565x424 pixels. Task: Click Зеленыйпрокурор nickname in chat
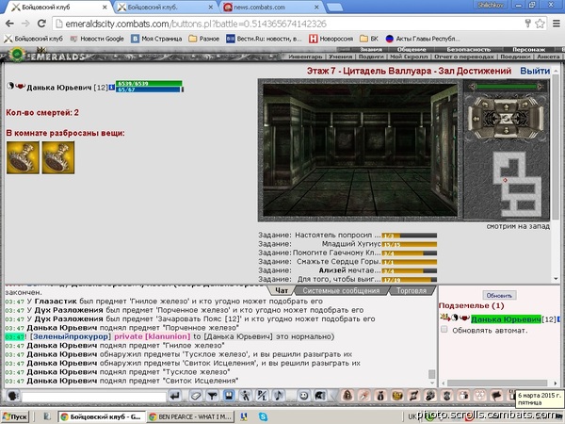click(71, 336)
